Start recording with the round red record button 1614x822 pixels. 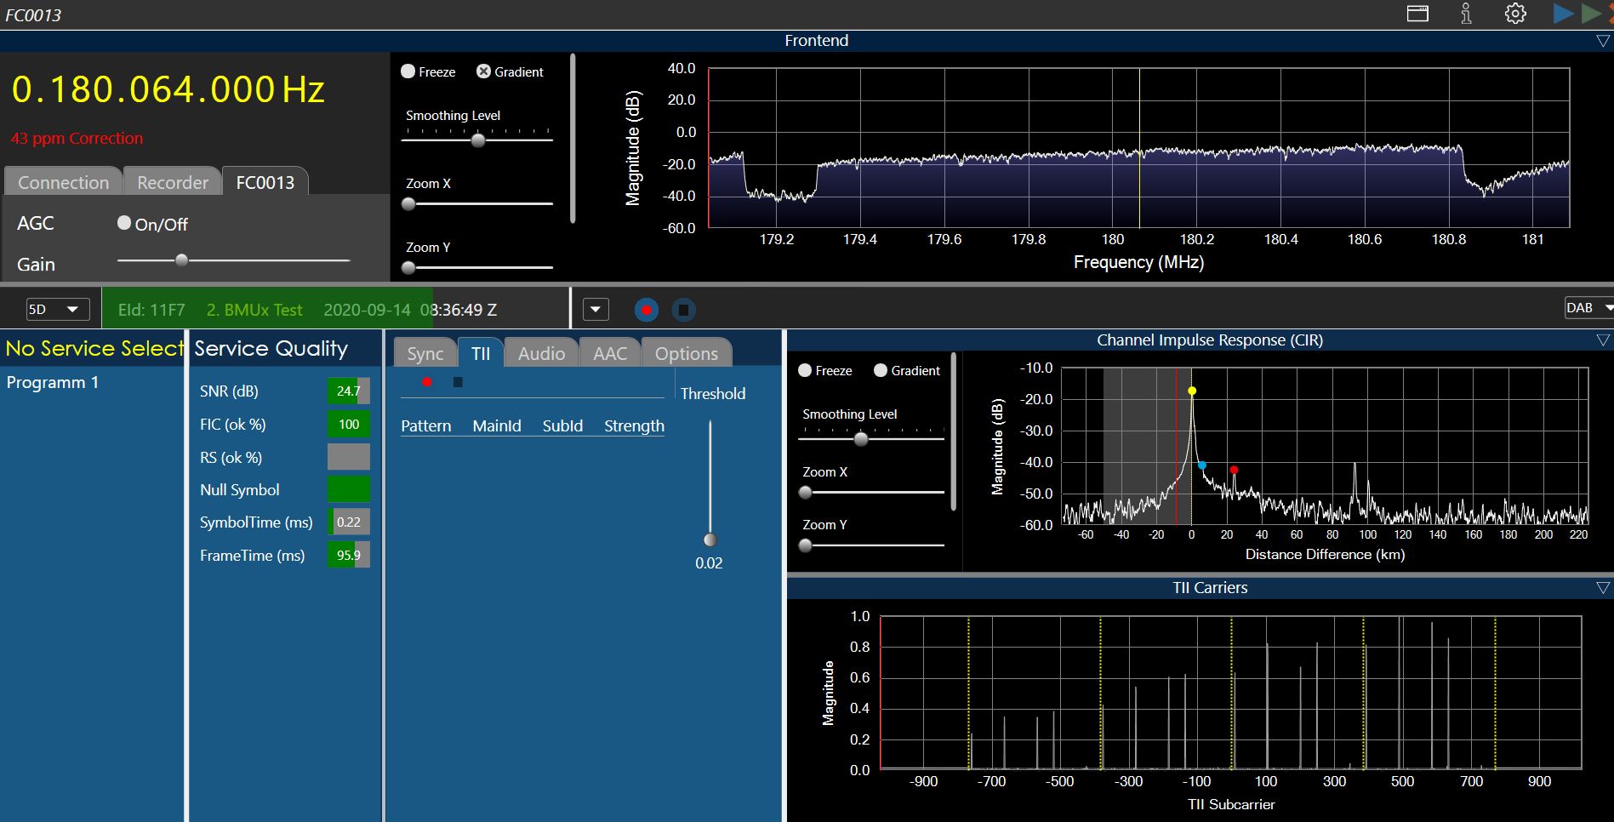coord(647,310)
